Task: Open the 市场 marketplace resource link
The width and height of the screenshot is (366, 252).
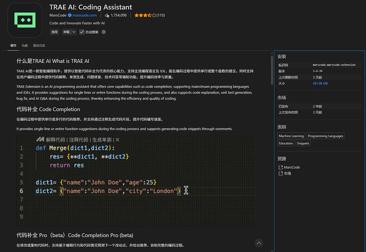Action: point(287,173)
